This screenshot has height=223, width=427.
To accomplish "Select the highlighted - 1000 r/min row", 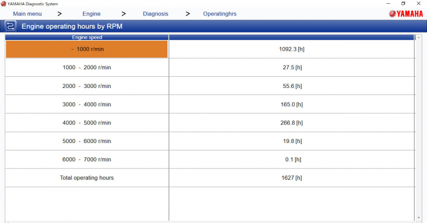I will click(87, 49).
